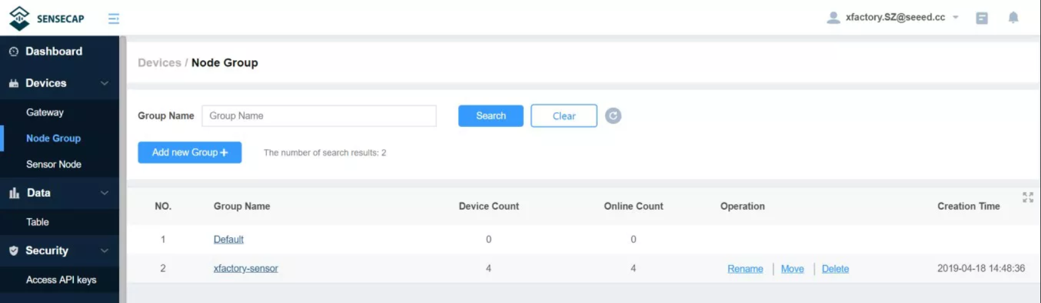Focus the Group Name input field
Image resolution: width=1041 pixels, height=303 pixels.
[319, 116]
